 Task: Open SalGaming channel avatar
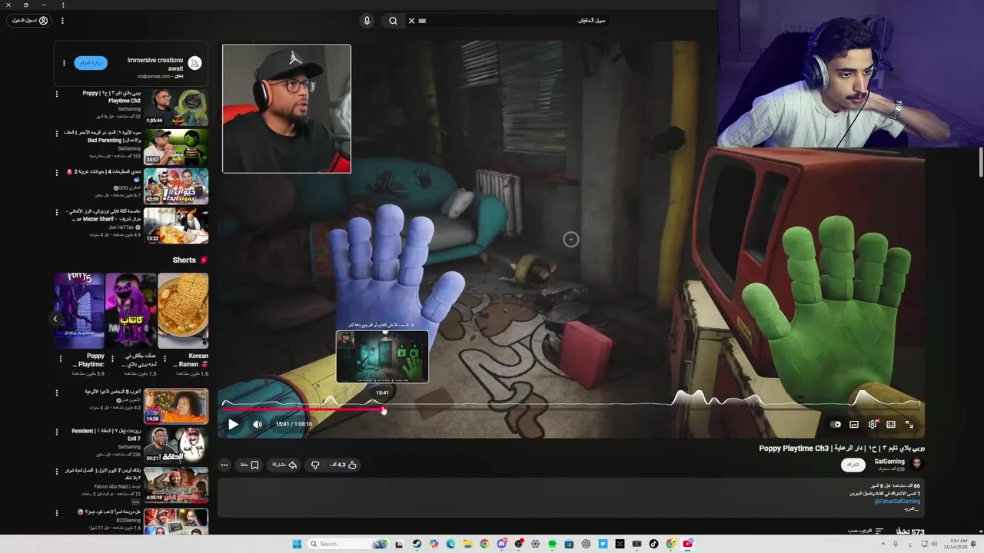click(916, 464)
